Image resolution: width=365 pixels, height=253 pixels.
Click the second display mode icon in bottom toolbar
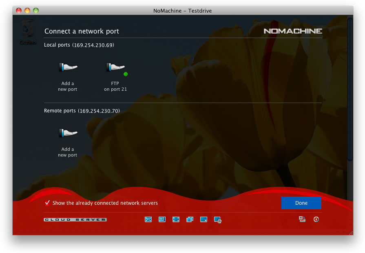point(162,219)
